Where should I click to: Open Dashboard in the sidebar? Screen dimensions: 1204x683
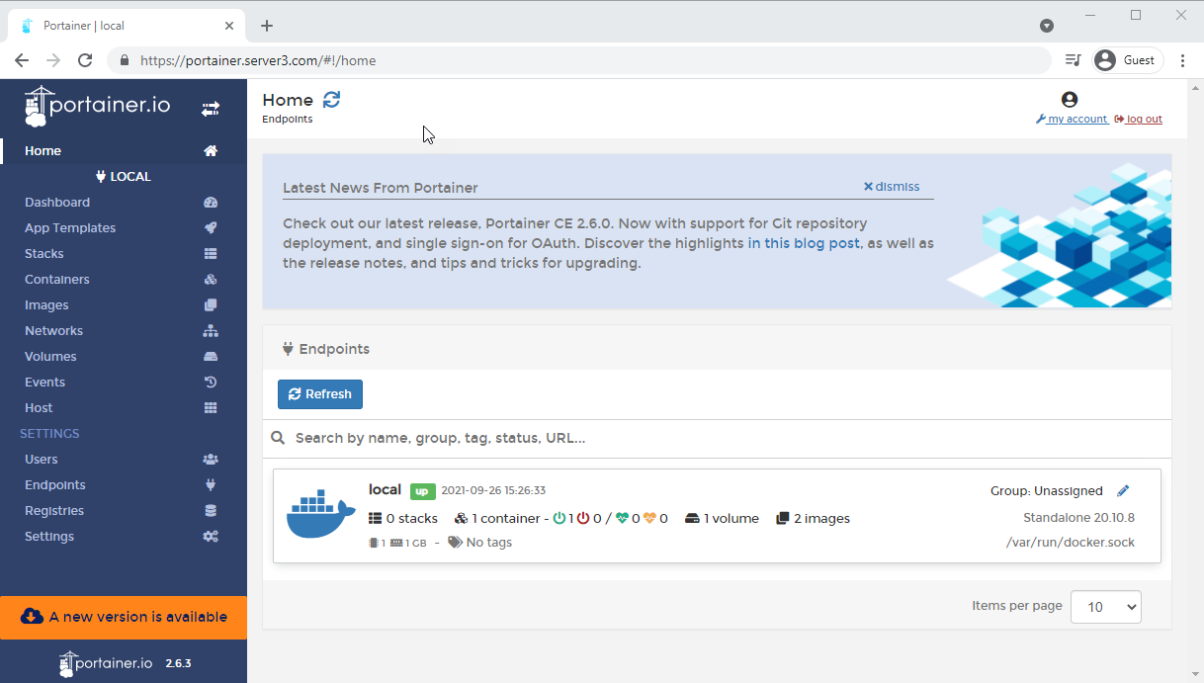tap(57, 203)
